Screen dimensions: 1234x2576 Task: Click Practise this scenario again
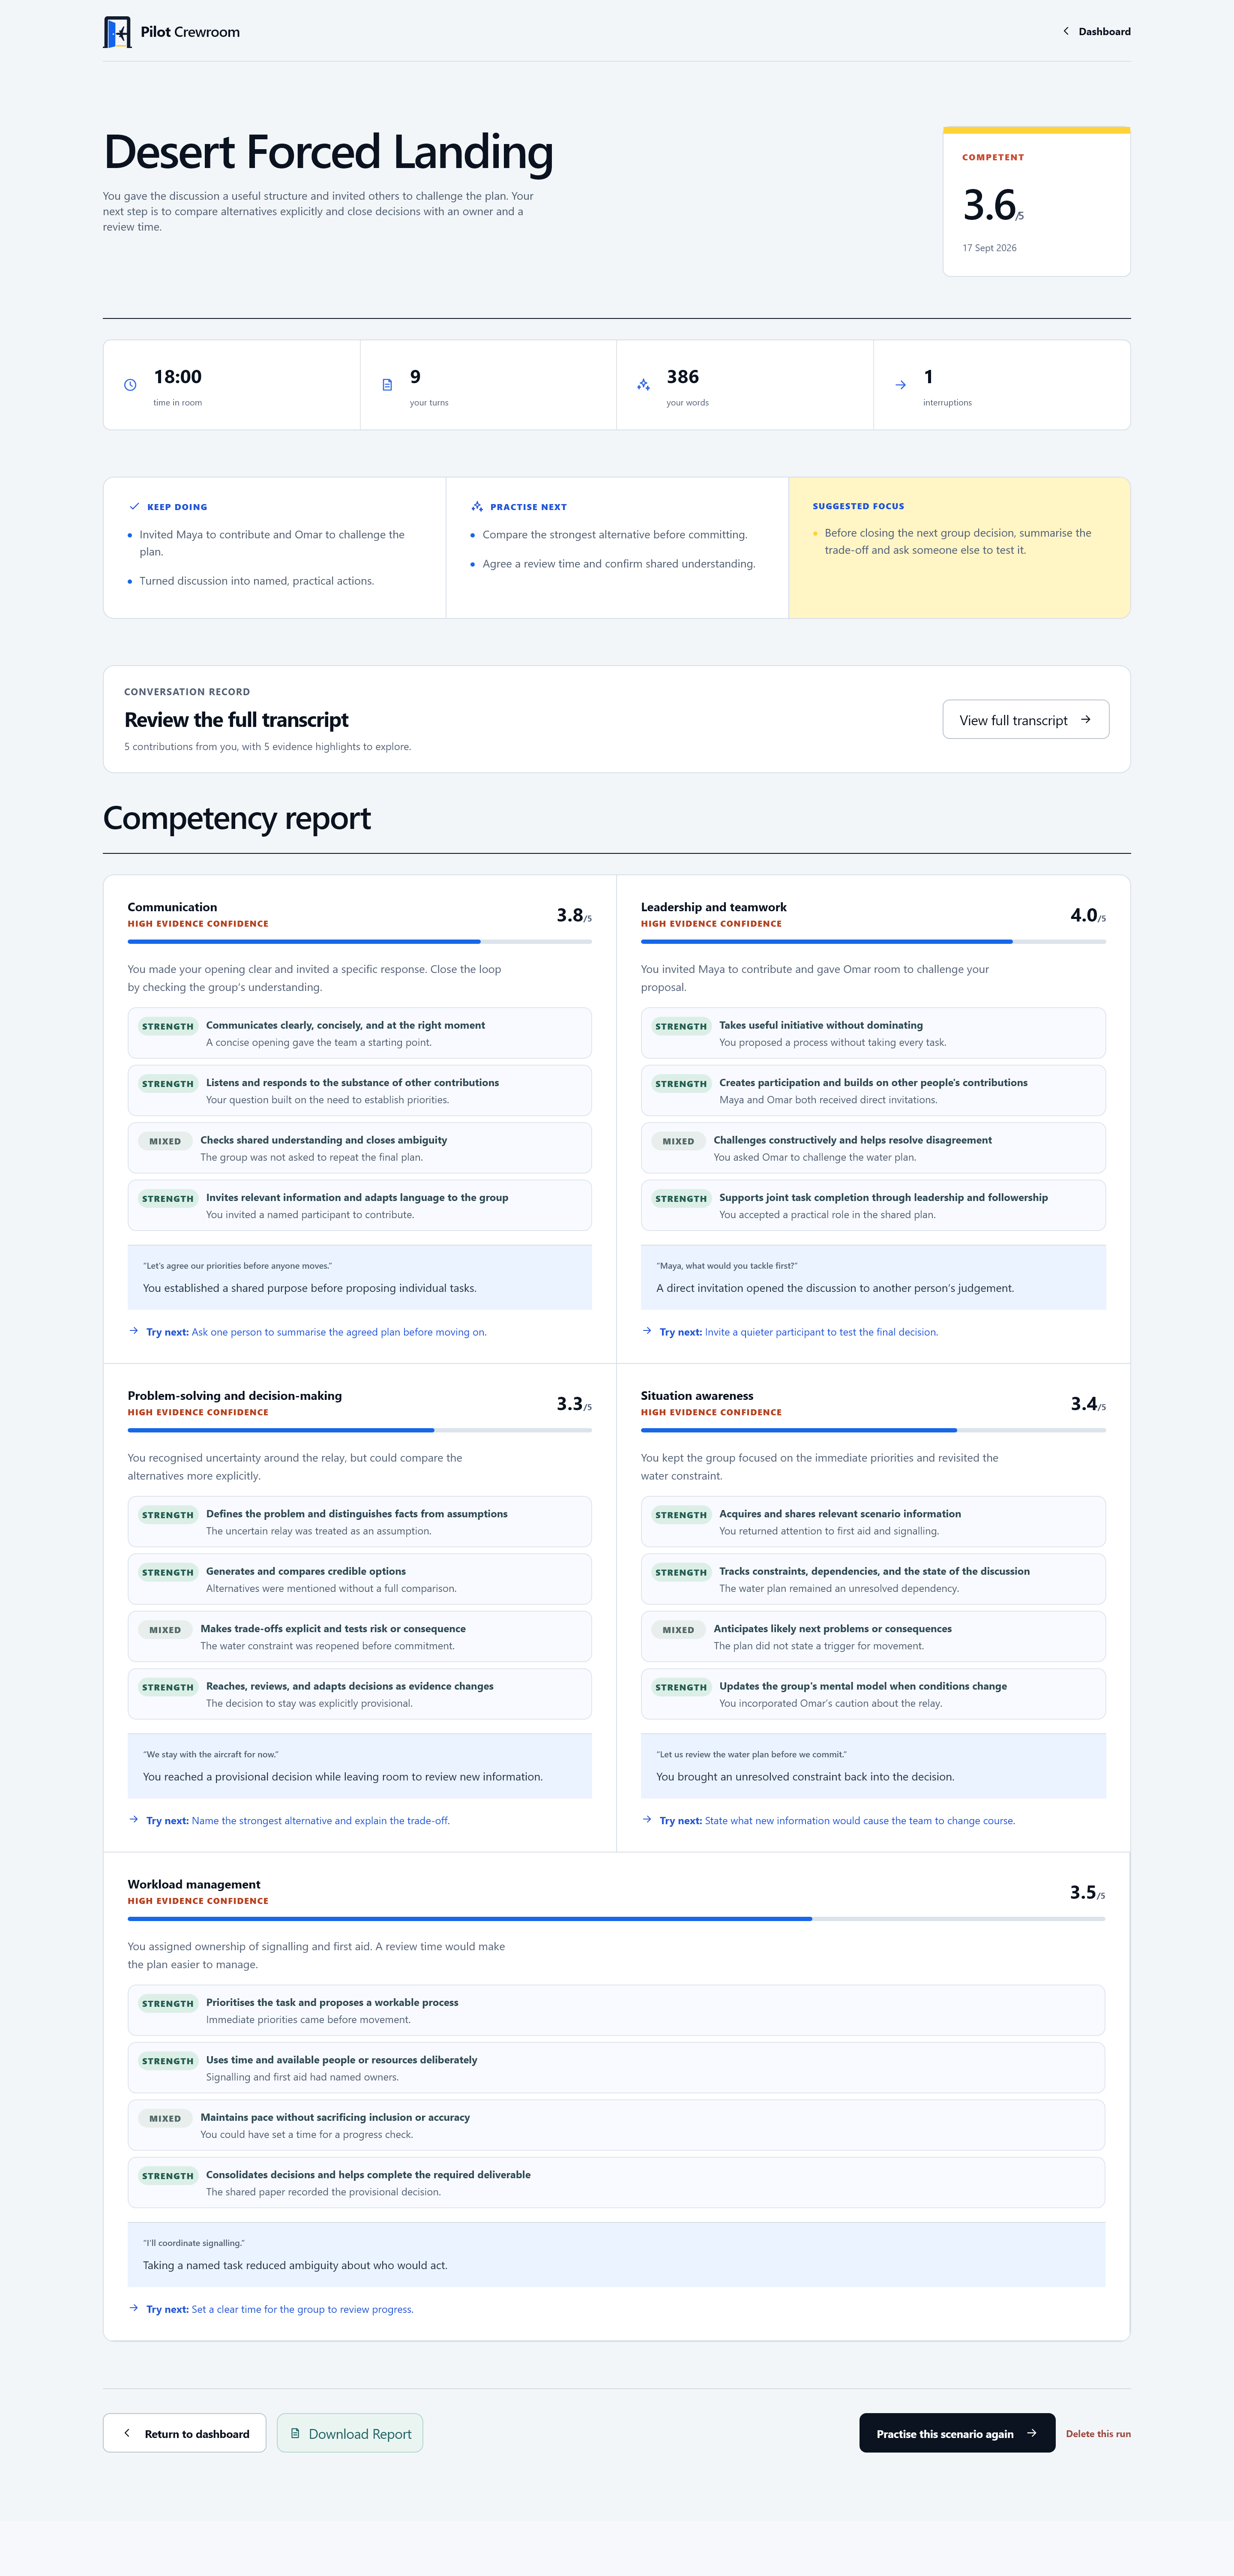[x=957, y=2433]
